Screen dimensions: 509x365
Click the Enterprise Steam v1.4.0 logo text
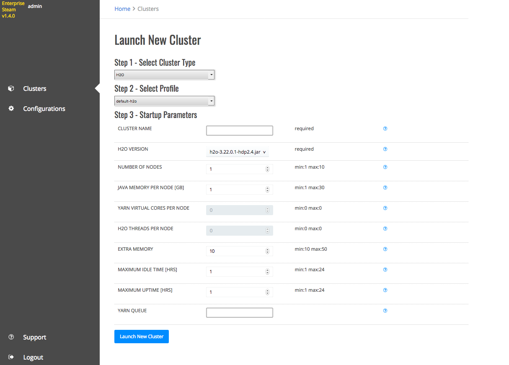(13, 10)
